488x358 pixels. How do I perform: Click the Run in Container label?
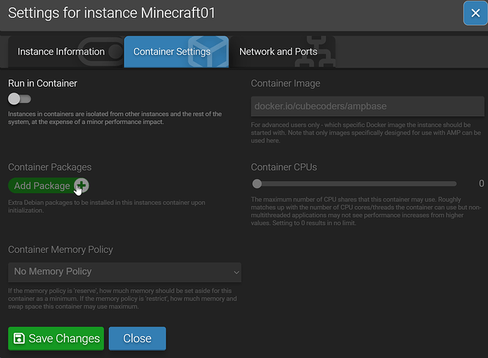pyautogui.click(x=43, y=83)
